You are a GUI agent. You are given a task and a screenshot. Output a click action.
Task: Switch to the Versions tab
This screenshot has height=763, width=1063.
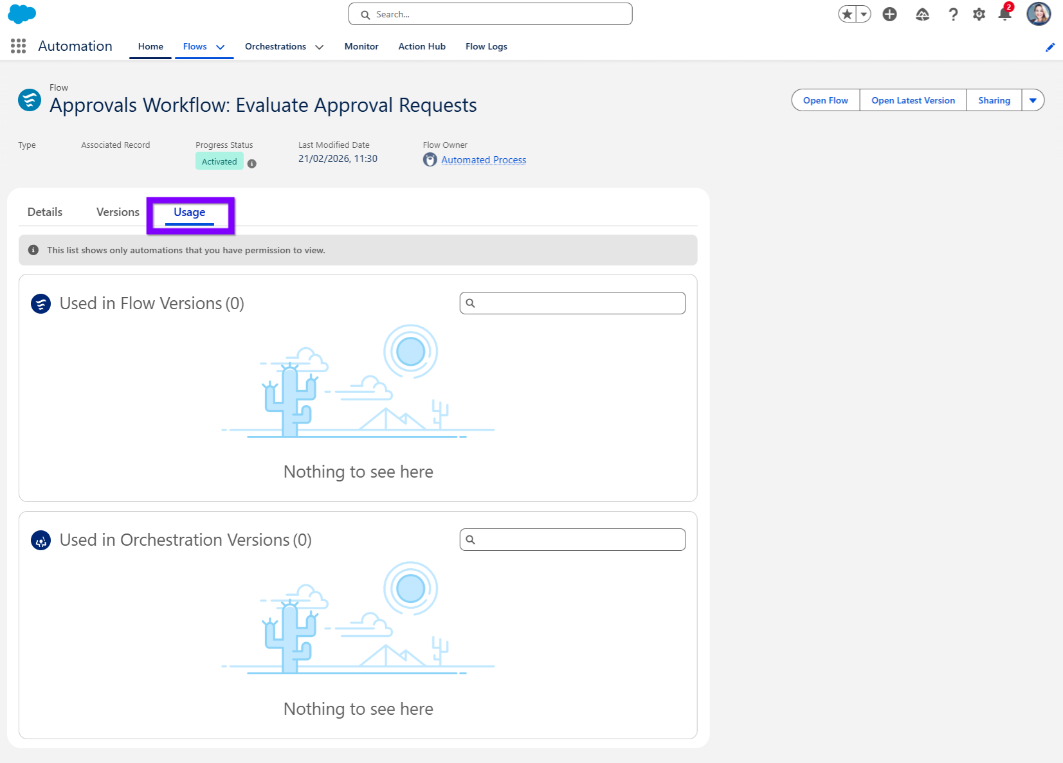click(x=118, y=212)
